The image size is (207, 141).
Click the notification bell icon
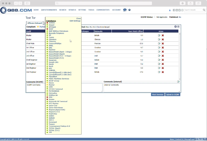click(170, 10)
